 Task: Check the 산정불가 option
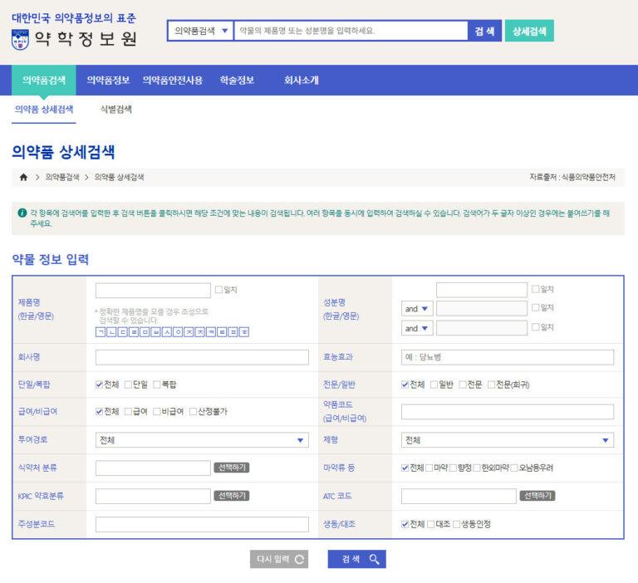[194, 411]
